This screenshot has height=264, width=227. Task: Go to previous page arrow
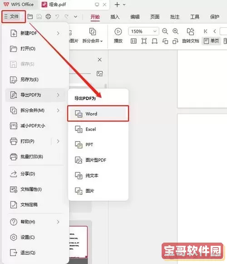(x=215, y=31)
